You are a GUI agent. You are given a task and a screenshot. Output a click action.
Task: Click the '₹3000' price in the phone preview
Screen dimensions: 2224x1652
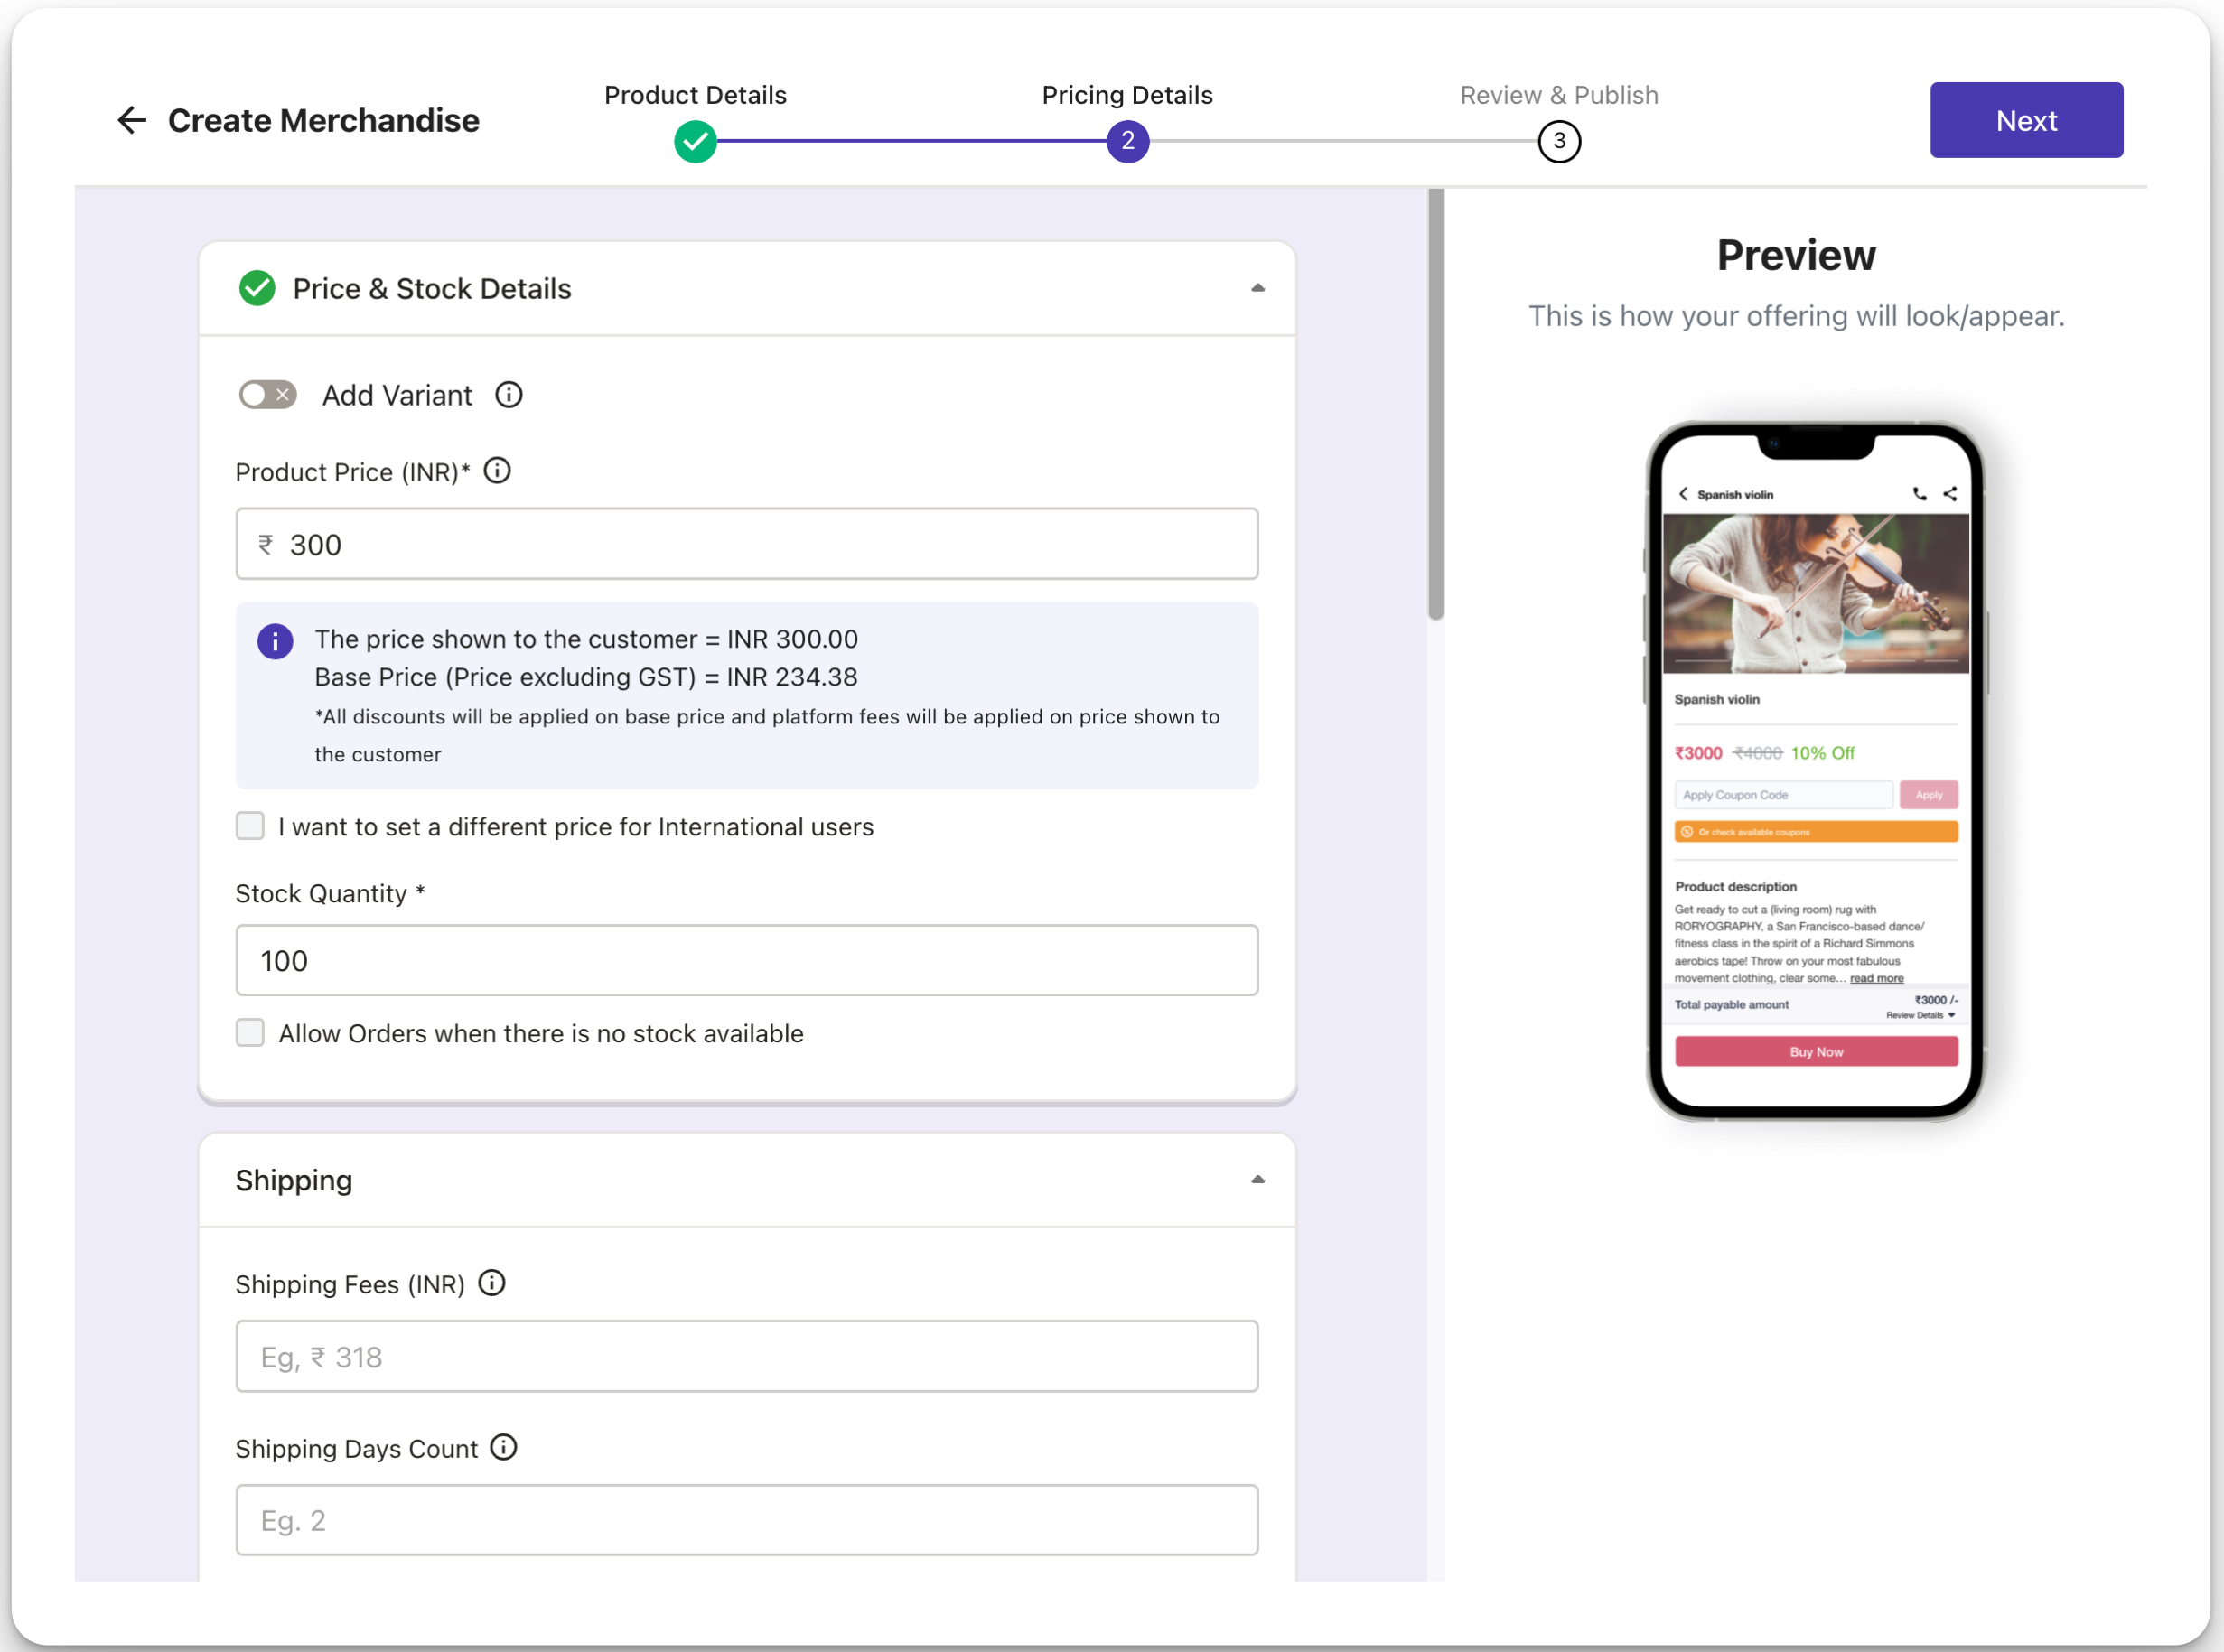pyautogui.click(x=1698, y=753)
